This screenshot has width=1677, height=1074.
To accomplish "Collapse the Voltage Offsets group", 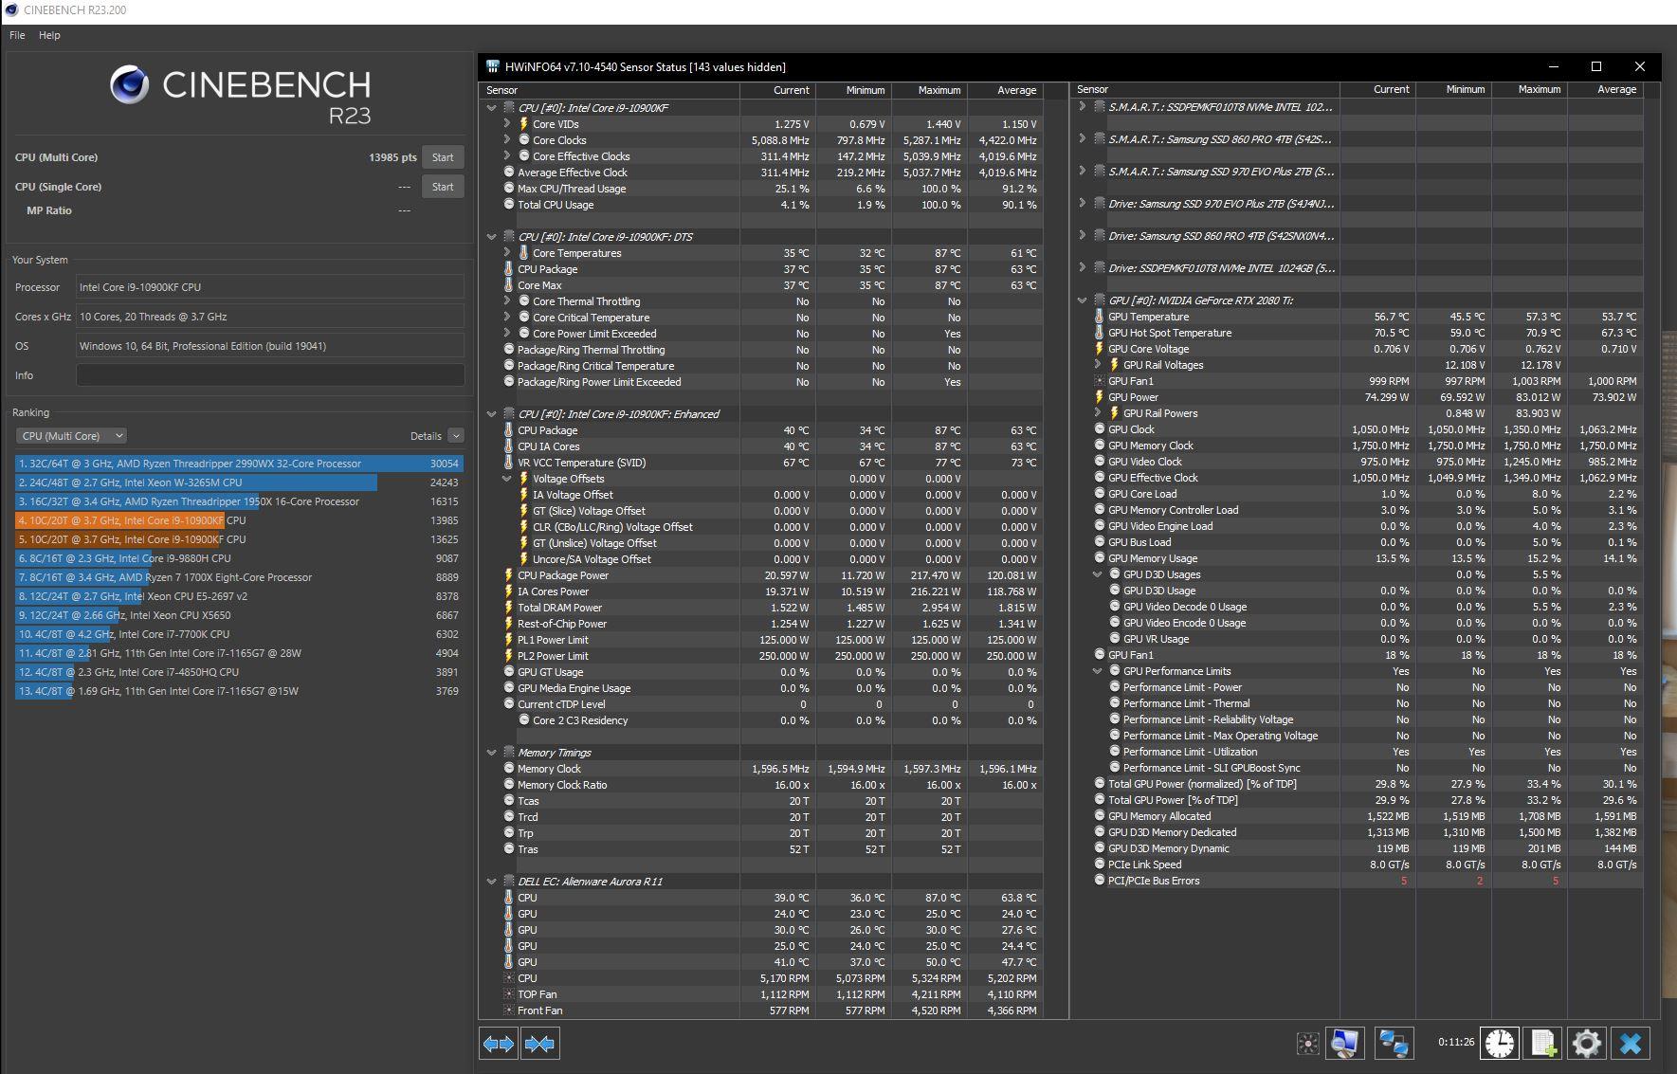I will pos(507,479).
